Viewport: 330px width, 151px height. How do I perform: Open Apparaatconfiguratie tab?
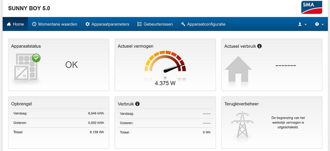pos(203,24)
